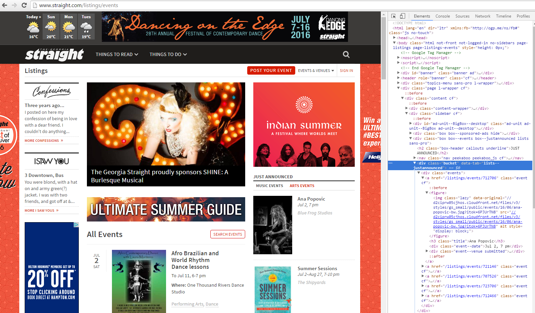The image size is (535, 313).
Task: Open Things To Read dropdown menu
Action: coord(117,54)
